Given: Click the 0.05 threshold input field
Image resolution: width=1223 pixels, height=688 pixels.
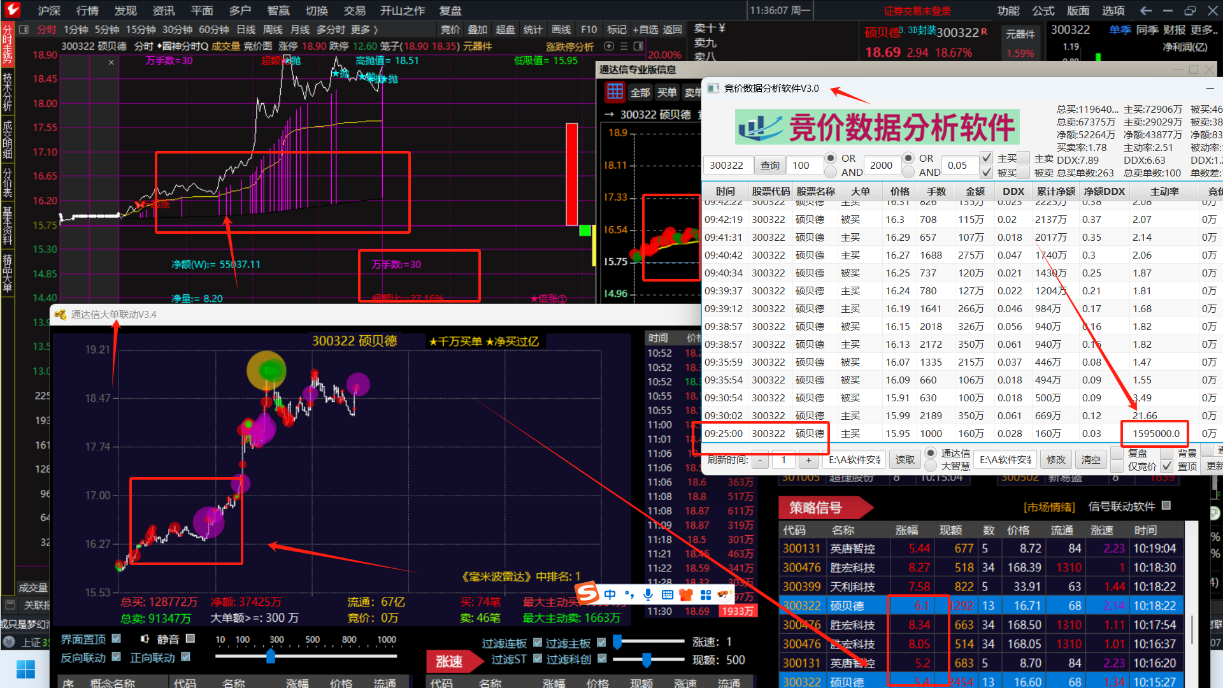Looking at the screenshot, I should click(x=959, y=165).
